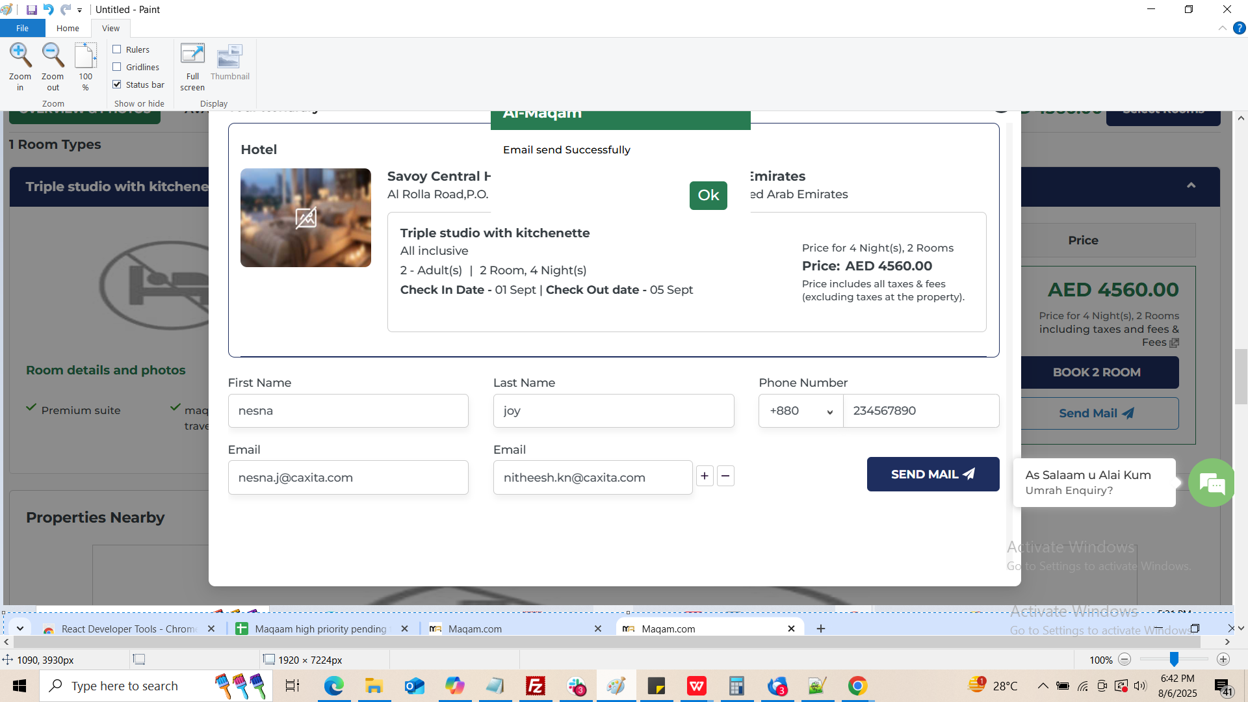This screenshot has width=1248, height=702.
Task: Click the Save icon in quick access toolbar
Action: (31, 10)
